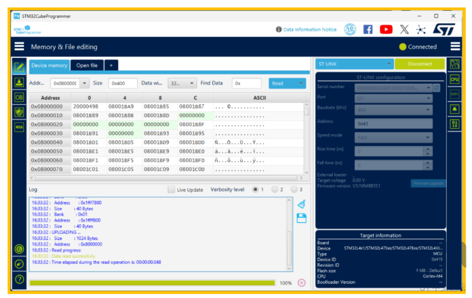Screen dimensions: 472x298
Task: Click the I2C Address field 0x43
Action: 394,123
